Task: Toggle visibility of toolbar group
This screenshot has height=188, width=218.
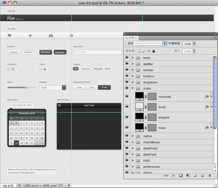Action: [127, 70]
